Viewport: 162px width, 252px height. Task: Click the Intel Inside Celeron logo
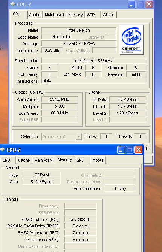click(131, 40)
